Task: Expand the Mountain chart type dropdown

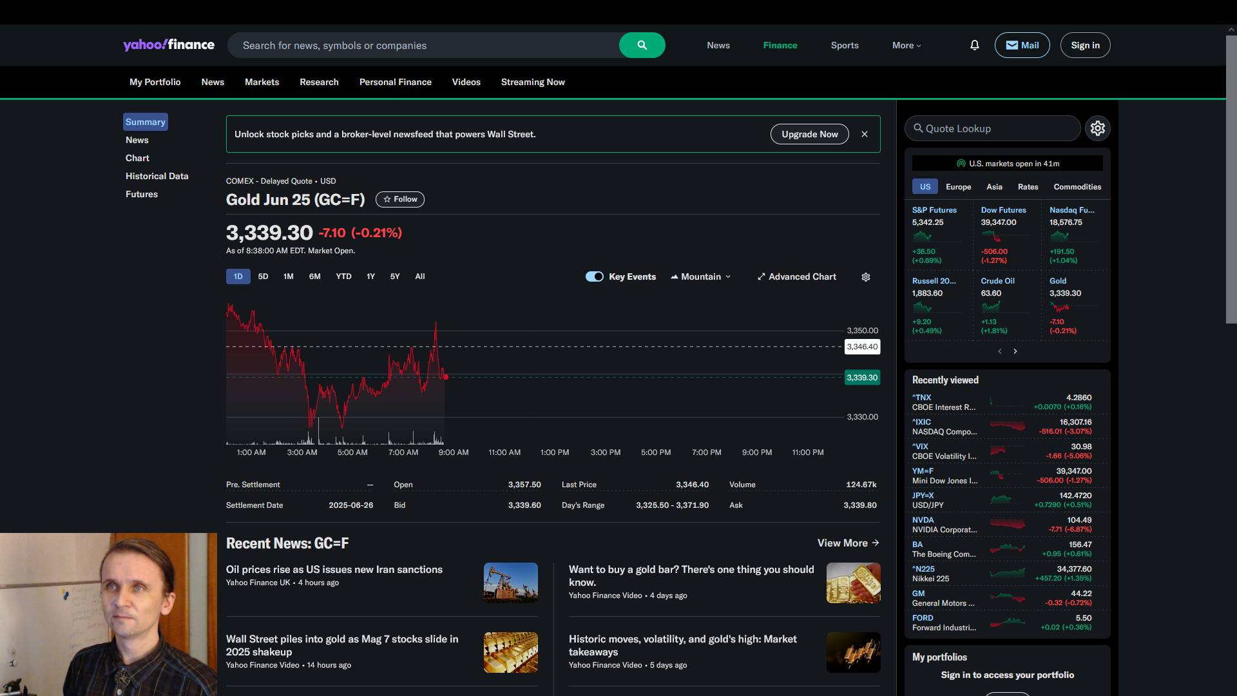Action: (701, 276)
